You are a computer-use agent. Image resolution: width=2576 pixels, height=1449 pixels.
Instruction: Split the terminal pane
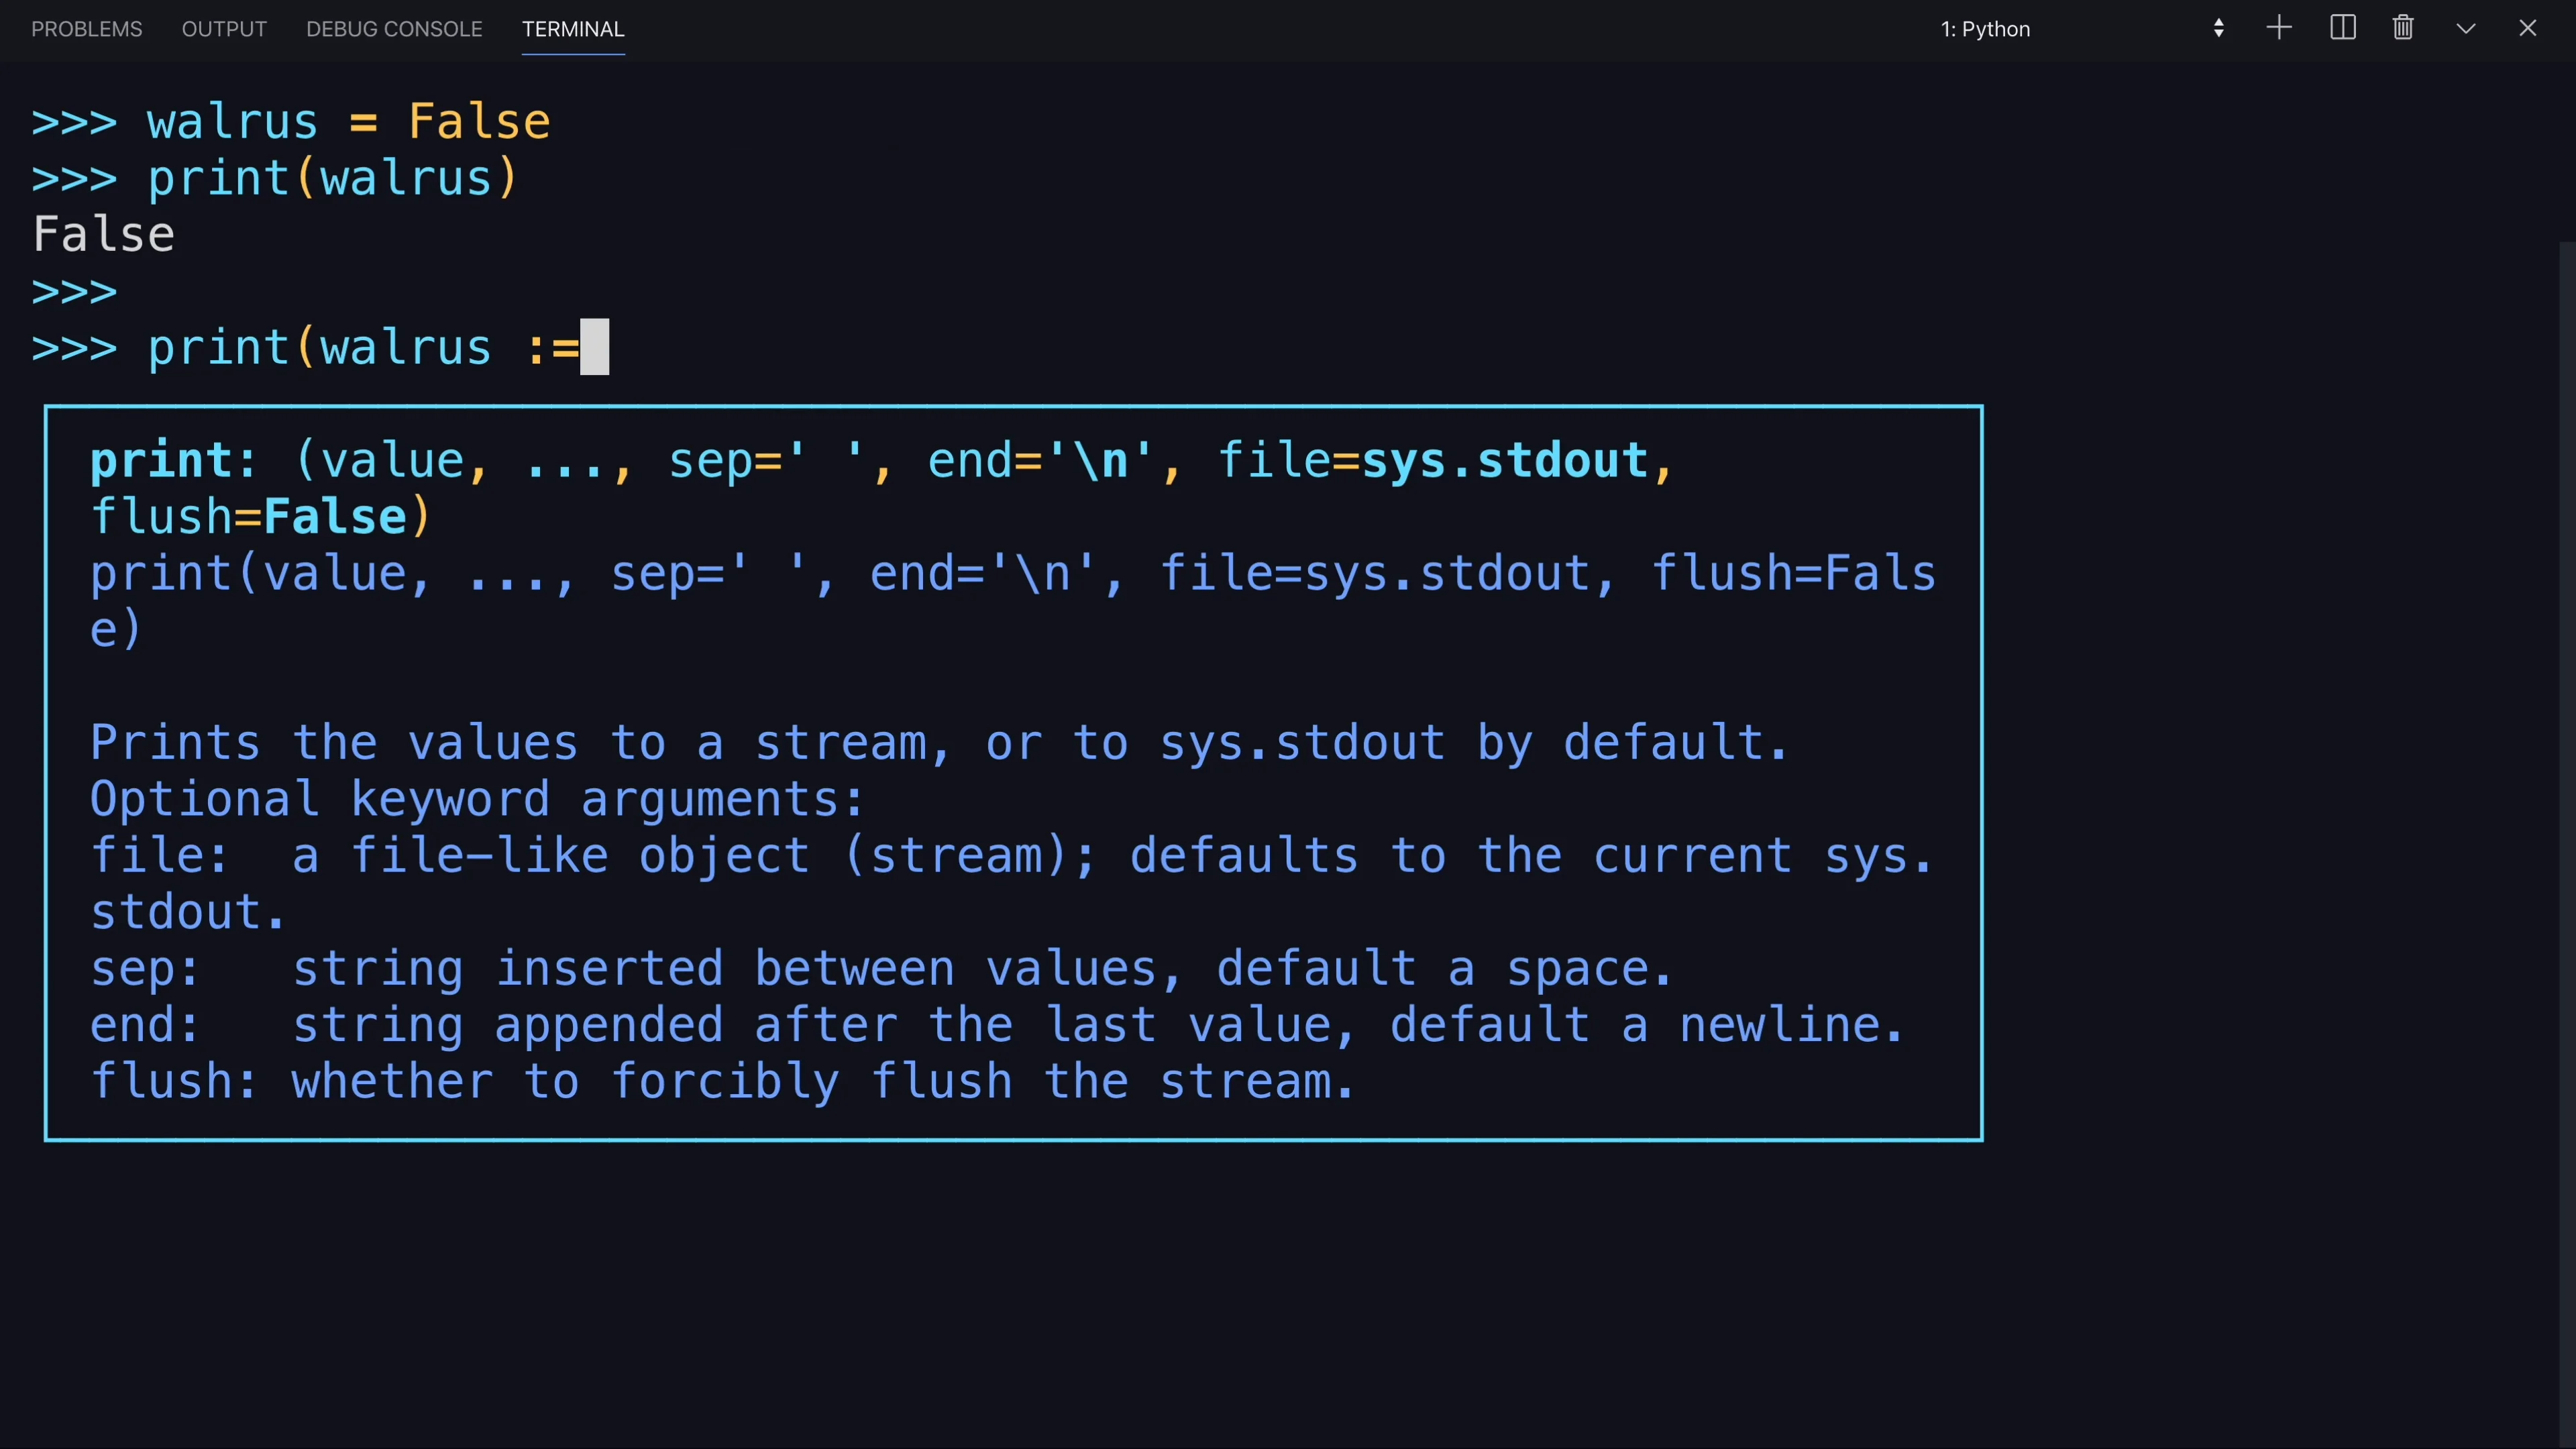pos(2342,28)
